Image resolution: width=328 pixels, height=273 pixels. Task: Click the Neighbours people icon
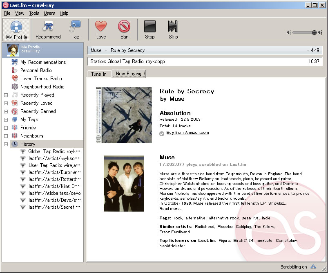[x=15, y=135]
